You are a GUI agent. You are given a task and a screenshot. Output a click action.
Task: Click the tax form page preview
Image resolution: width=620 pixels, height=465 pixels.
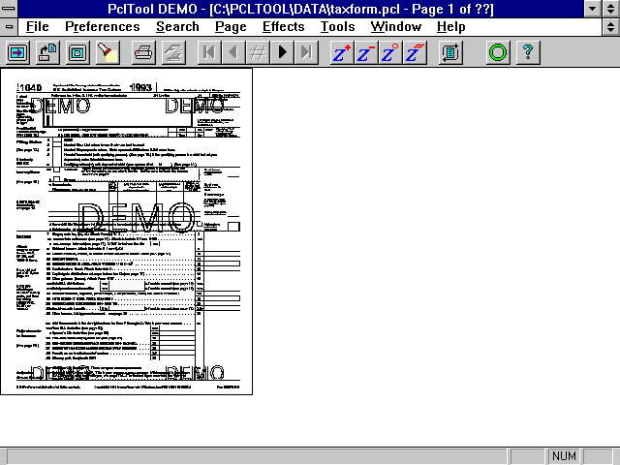tap(127, 231)
